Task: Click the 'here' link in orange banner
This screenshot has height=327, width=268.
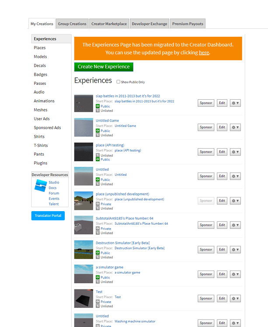Action: [x=204, y=52]
